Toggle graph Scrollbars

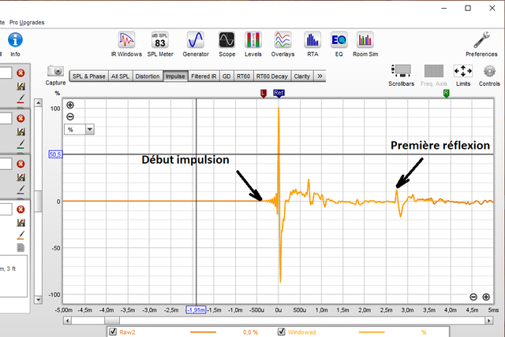pyautogui.click(x=401, y=75)
